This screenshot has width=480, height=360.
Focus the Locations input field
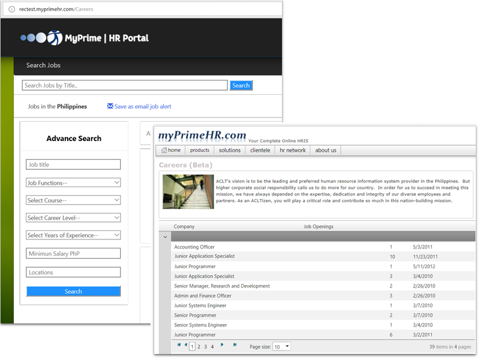[x=73, y=272]
